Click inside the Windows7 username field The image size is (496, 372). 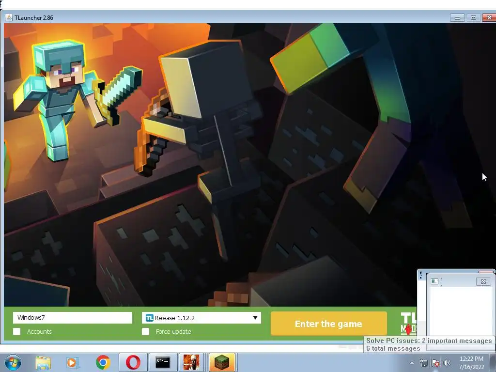pos(73,318)
